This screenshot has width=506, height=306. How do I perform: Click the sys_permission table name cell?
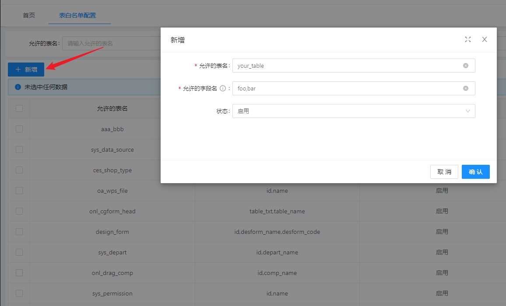pos(112,293)
